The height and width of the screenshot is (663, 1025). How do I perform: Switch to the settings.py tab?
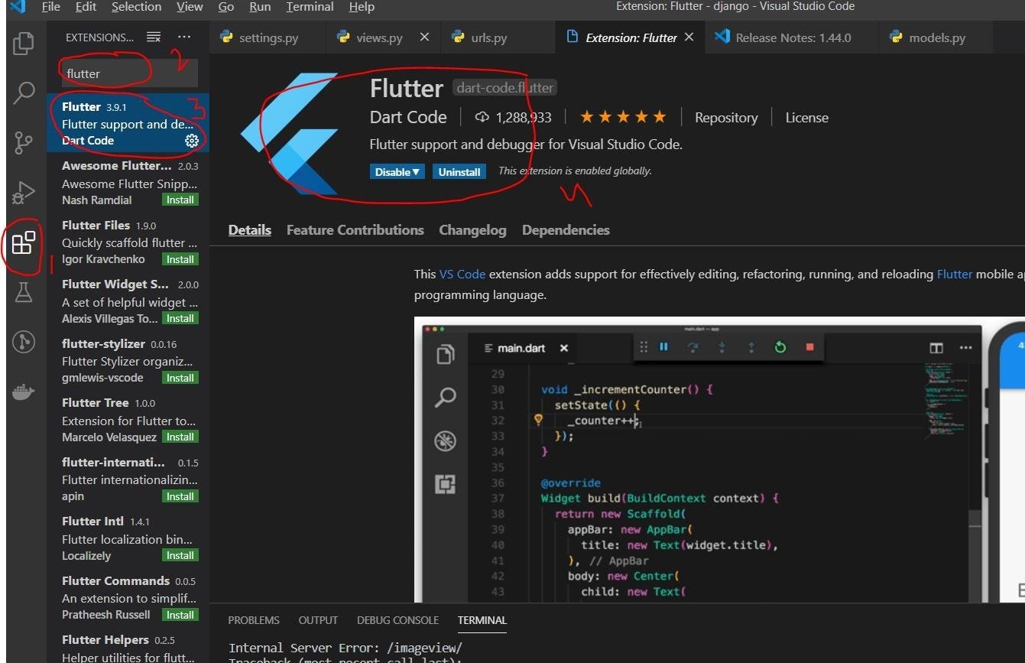pos(268,37)
